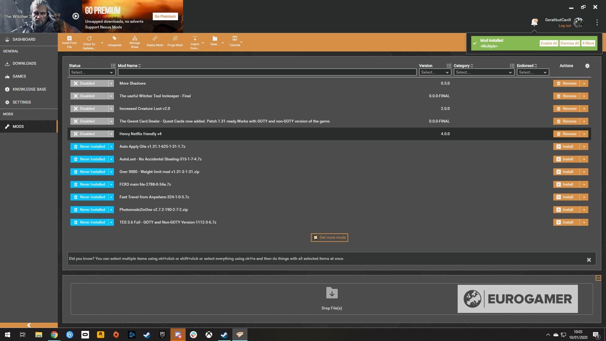Open Downloads in sidebar
The image size is (606, 341).
click(x=29, y=63)
